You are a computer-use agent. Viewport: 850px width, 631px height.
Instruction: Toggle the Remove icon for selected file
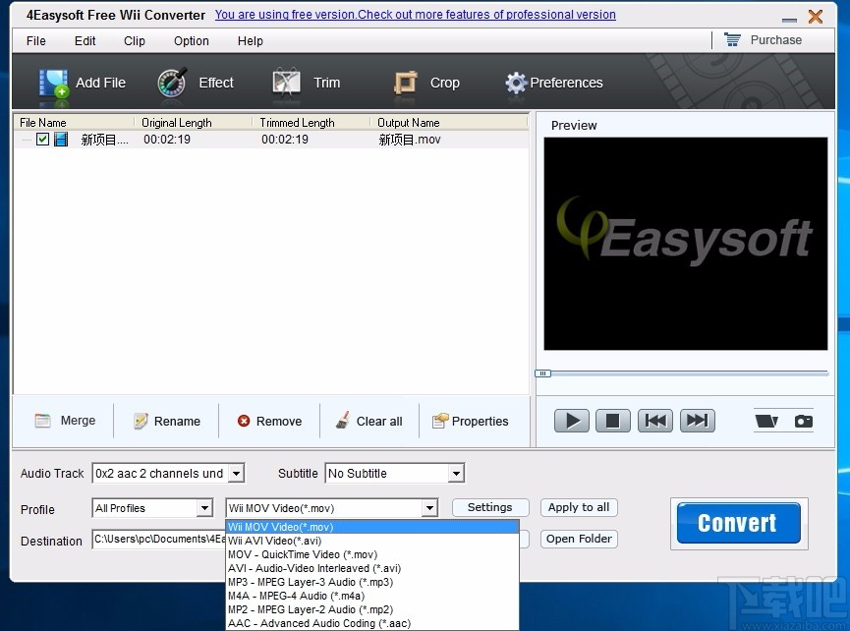pyautogui.click(x=245, y=421)
